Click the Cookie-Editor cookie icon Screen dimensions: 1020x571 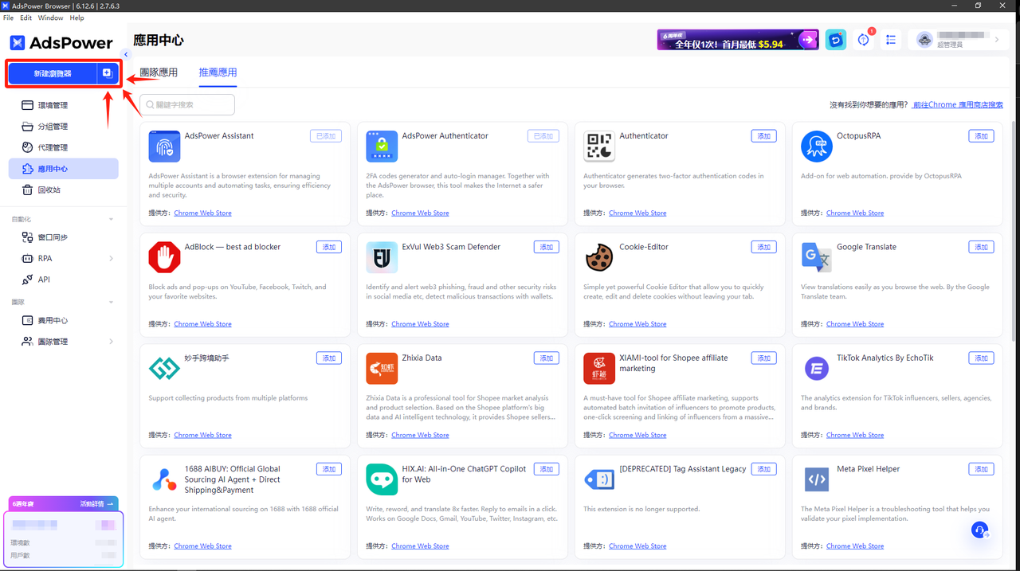598,257
